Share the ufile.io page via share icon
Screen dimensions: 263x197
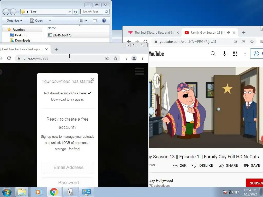[x=107, y=58]
